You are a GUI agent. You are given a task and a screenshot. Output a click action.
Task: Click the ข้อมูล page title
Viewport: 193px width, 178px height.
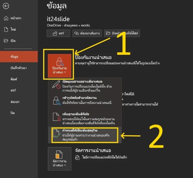(x=57, y=6)
